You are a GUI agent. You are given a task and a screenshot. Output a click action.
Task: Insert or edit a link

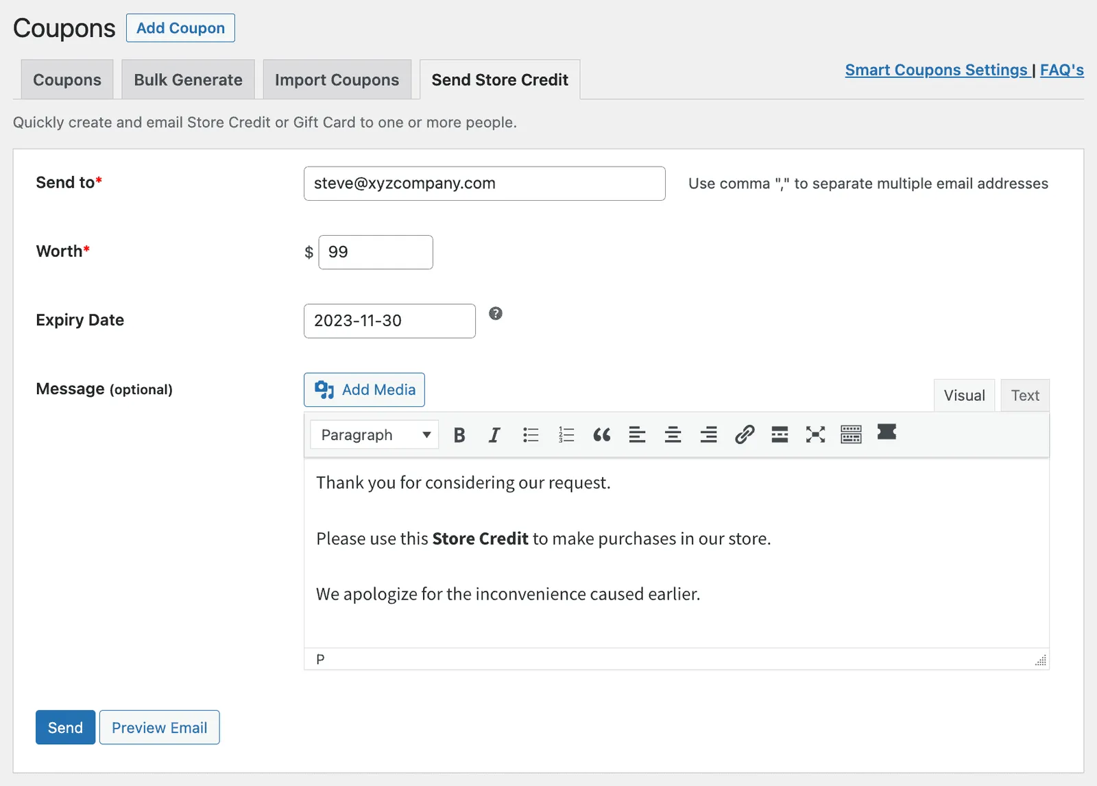[x=745, y=435]
